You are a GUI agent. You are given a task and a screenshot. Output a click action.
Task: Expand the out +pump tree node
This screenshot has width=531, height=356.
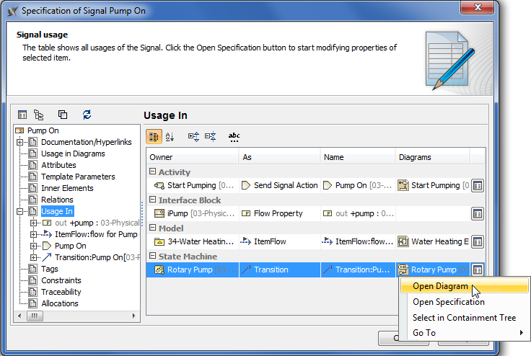point(33,223)
